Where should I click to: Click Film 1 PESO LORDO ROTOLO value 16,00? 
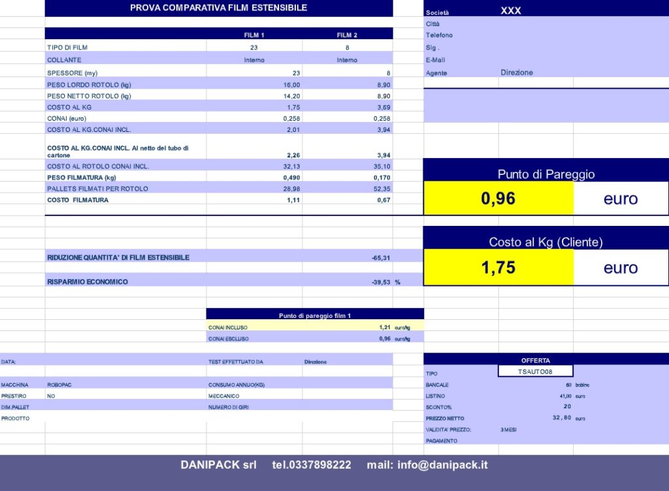291,85
